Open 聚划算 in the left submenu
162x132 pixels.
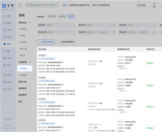click(x=22, y=36)
